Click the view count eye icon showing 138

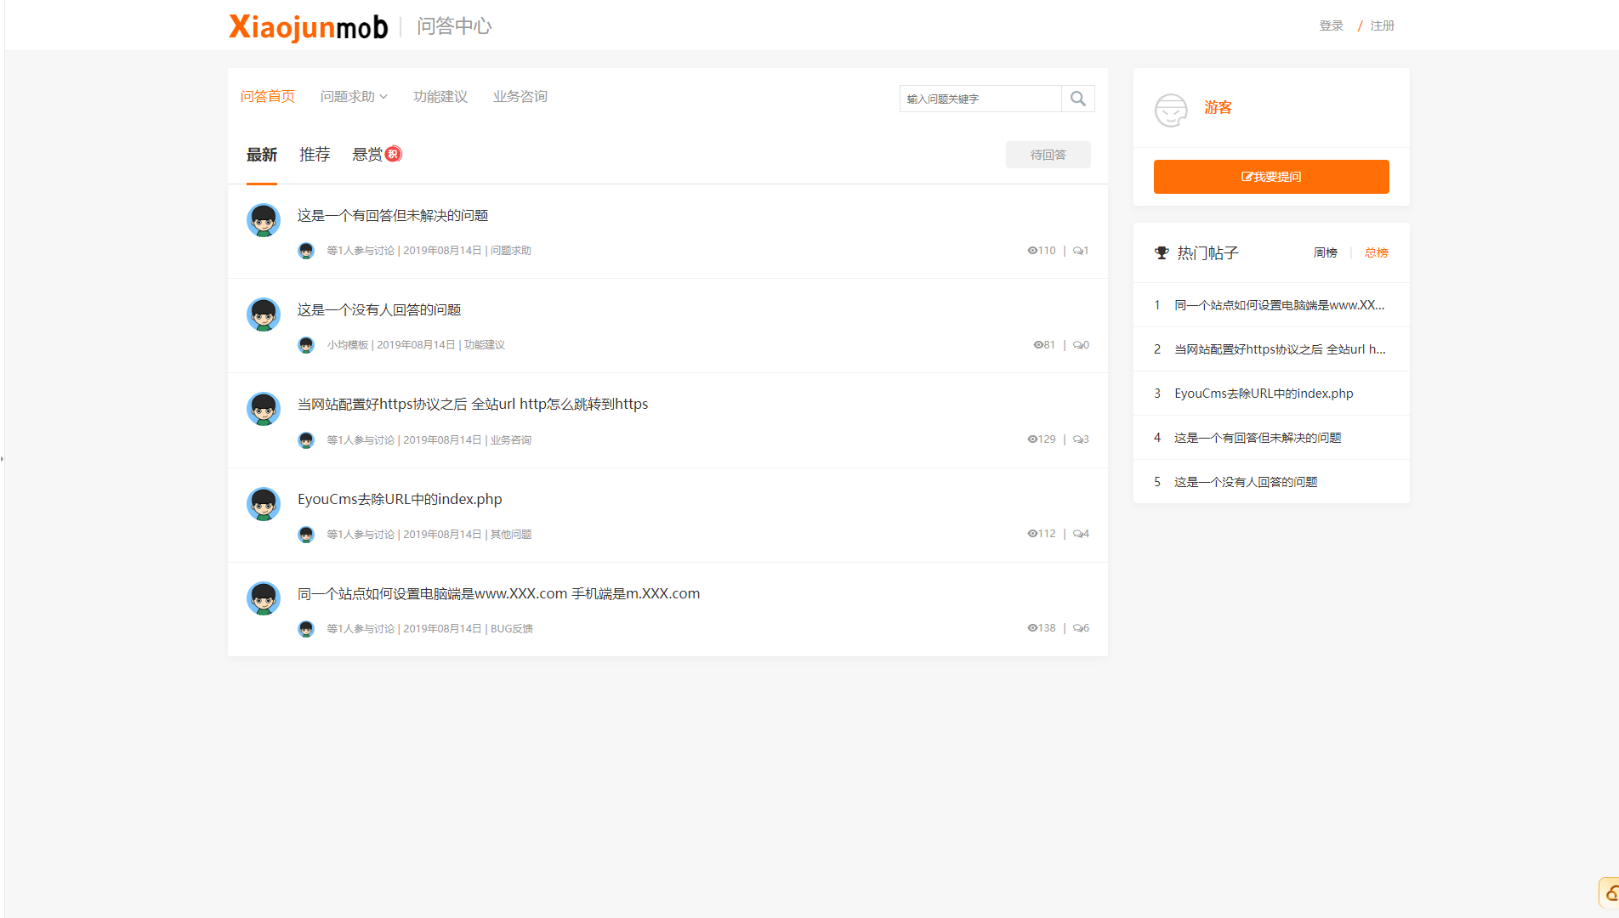coord(1032,628)
